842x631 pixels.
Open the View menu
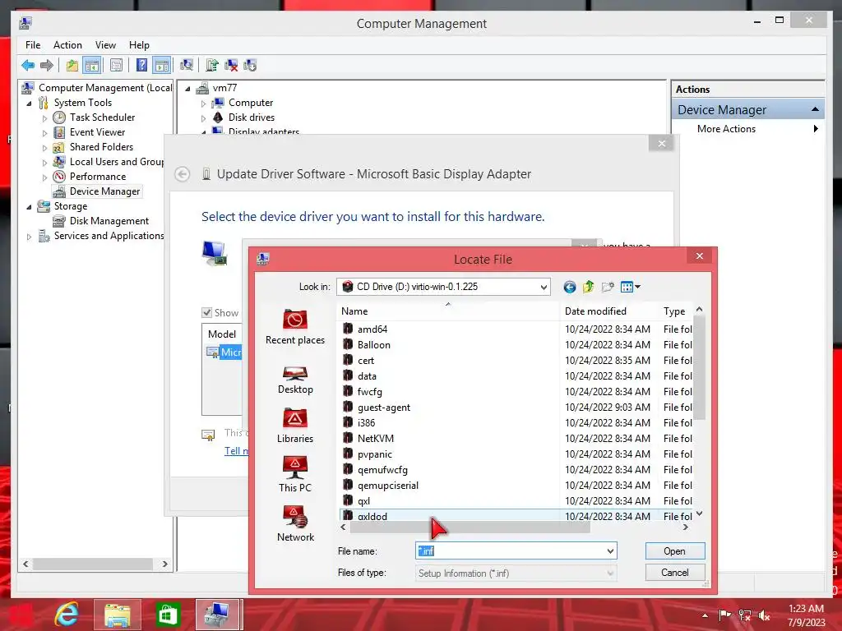pyautogui.click(x=105, y=45)
